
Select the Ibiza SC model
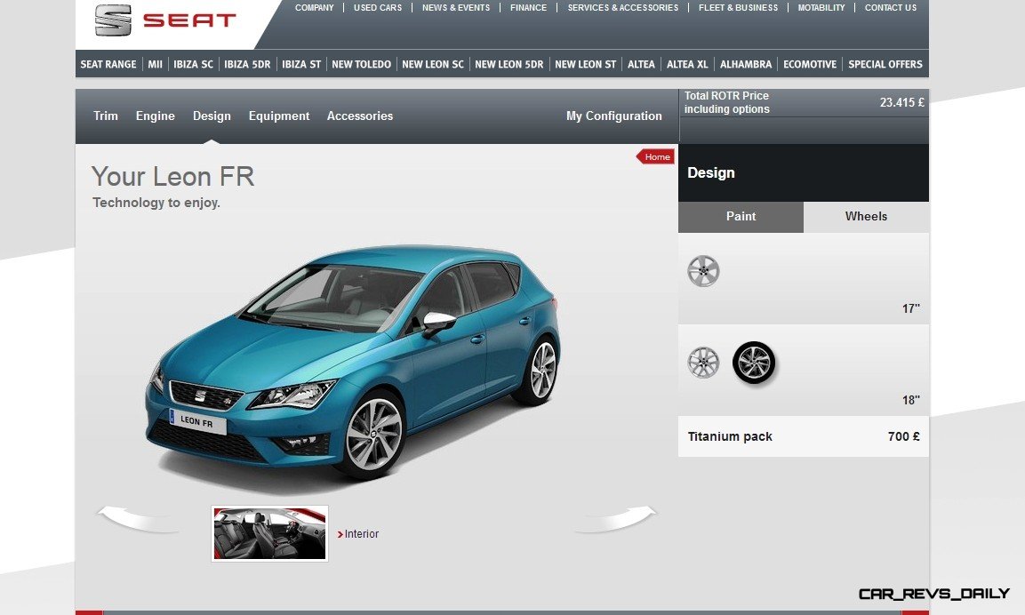[194, 64]
